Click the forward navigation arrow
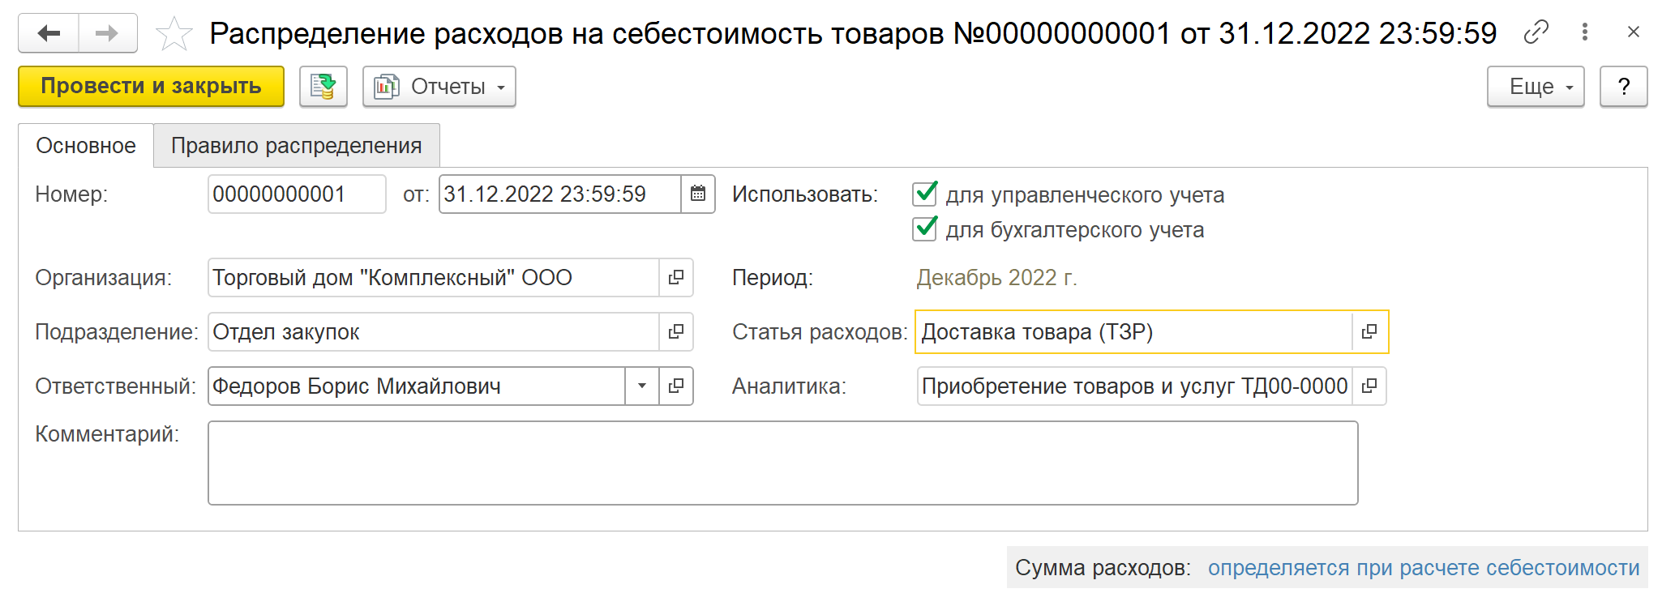 (x=107, y=33)
